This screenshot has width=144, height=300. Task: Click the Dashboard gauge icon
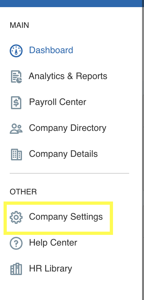(16, 51)
